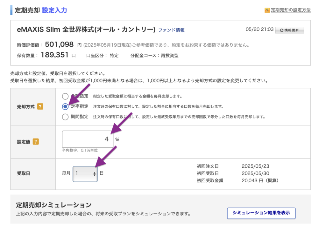This screenshot has height=236, width=326.
Task: Click the help icon next to 売却方式
Action: point(40,107)
